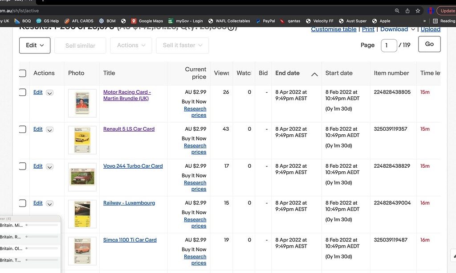Open the Motor Racing Card - Martin Brundle listing
Image resolution: width=456 pixels, height=273 pixels.
click(x=127, y=95)
